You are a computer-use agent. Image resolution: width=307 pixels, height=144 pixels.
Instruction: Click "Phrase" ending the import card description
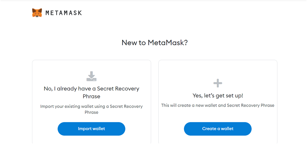tap(91, 112)
